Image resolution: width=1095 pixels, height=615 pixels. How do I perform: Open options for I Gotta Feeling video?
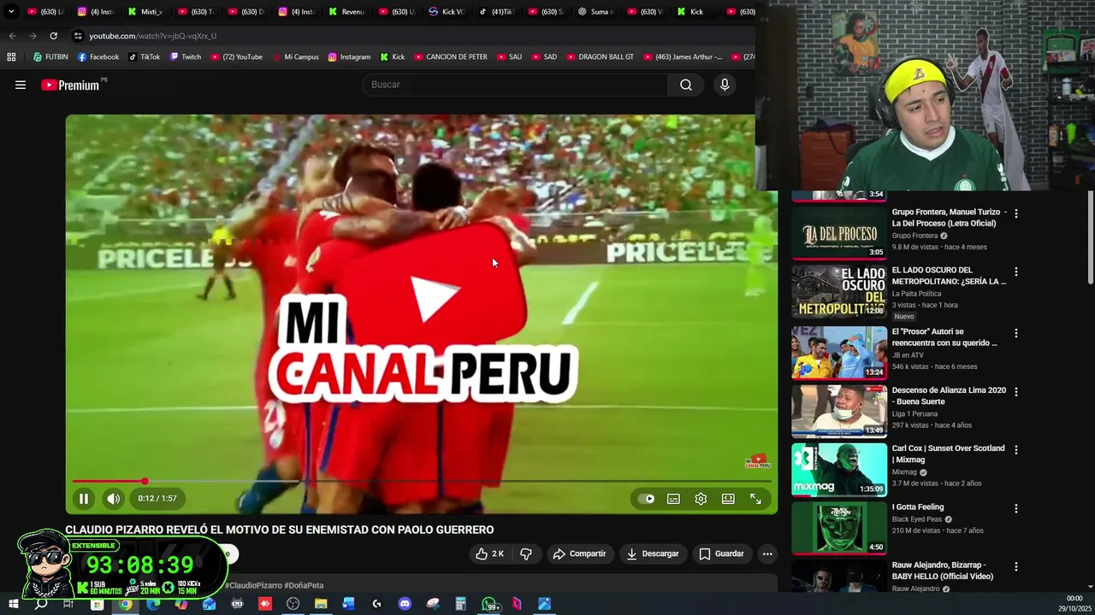pyautogui.click(x=1016, y=508)
